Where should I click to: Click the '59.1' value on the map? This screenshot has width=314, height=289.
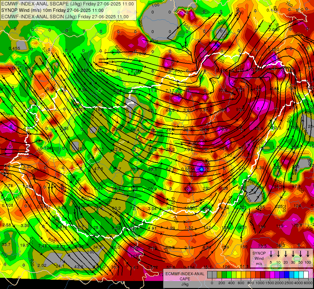coord(152,169)
